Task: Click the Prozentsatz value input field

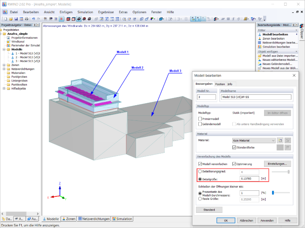Action: point(249,193)
